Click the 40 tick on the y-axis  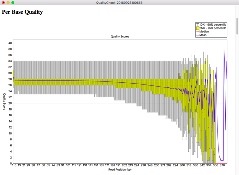[10, 43]
